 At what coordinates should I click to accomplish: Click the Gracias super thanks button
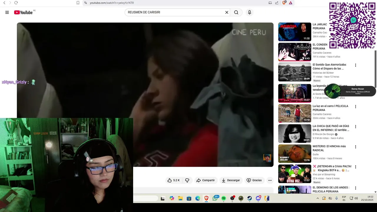[x=254, y=180]
